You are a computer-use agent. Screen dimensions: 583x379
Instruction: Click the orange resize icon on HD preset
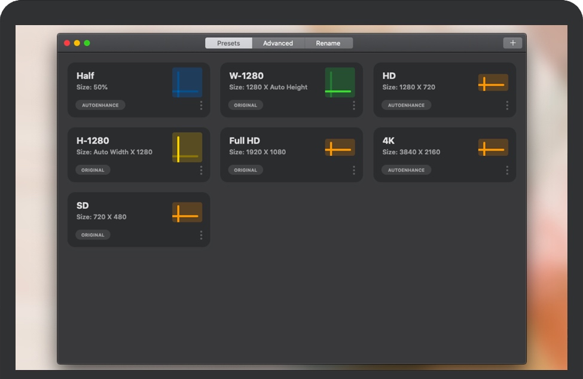click(x=493, y=83)
